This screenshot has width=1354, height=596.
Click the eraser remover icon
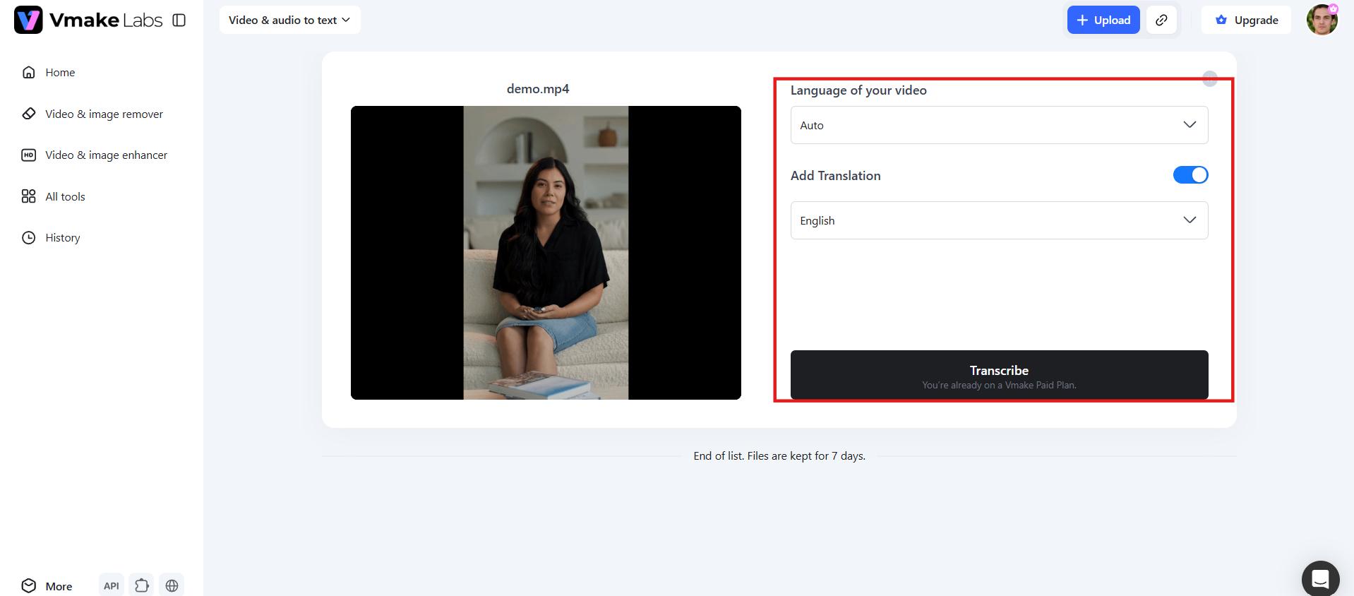click(x=29, y=114)
